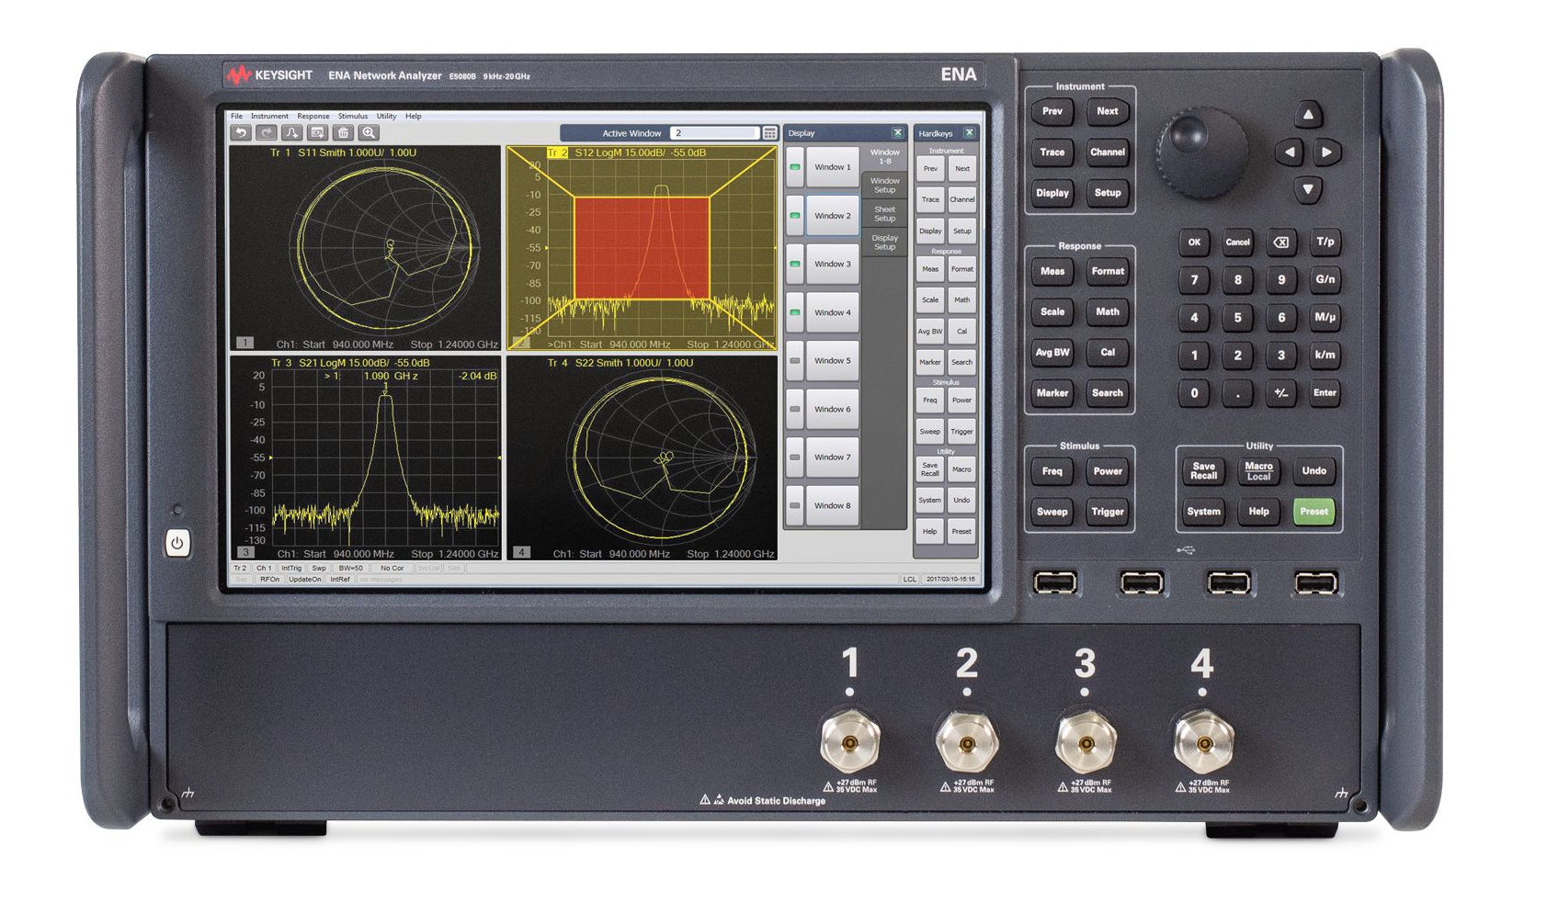Open the Stimulus menu

(352, 117)
